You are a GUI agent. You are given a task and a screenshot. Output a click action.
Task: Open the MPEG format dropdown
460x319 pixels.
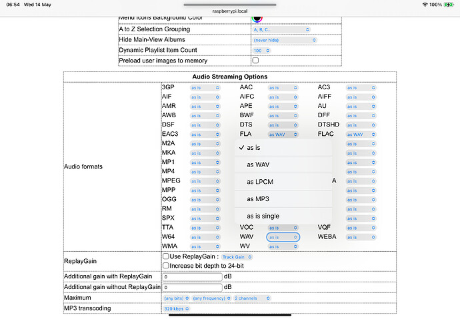205,181
